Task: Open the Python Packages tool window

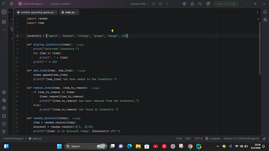Action: point(4,100)
